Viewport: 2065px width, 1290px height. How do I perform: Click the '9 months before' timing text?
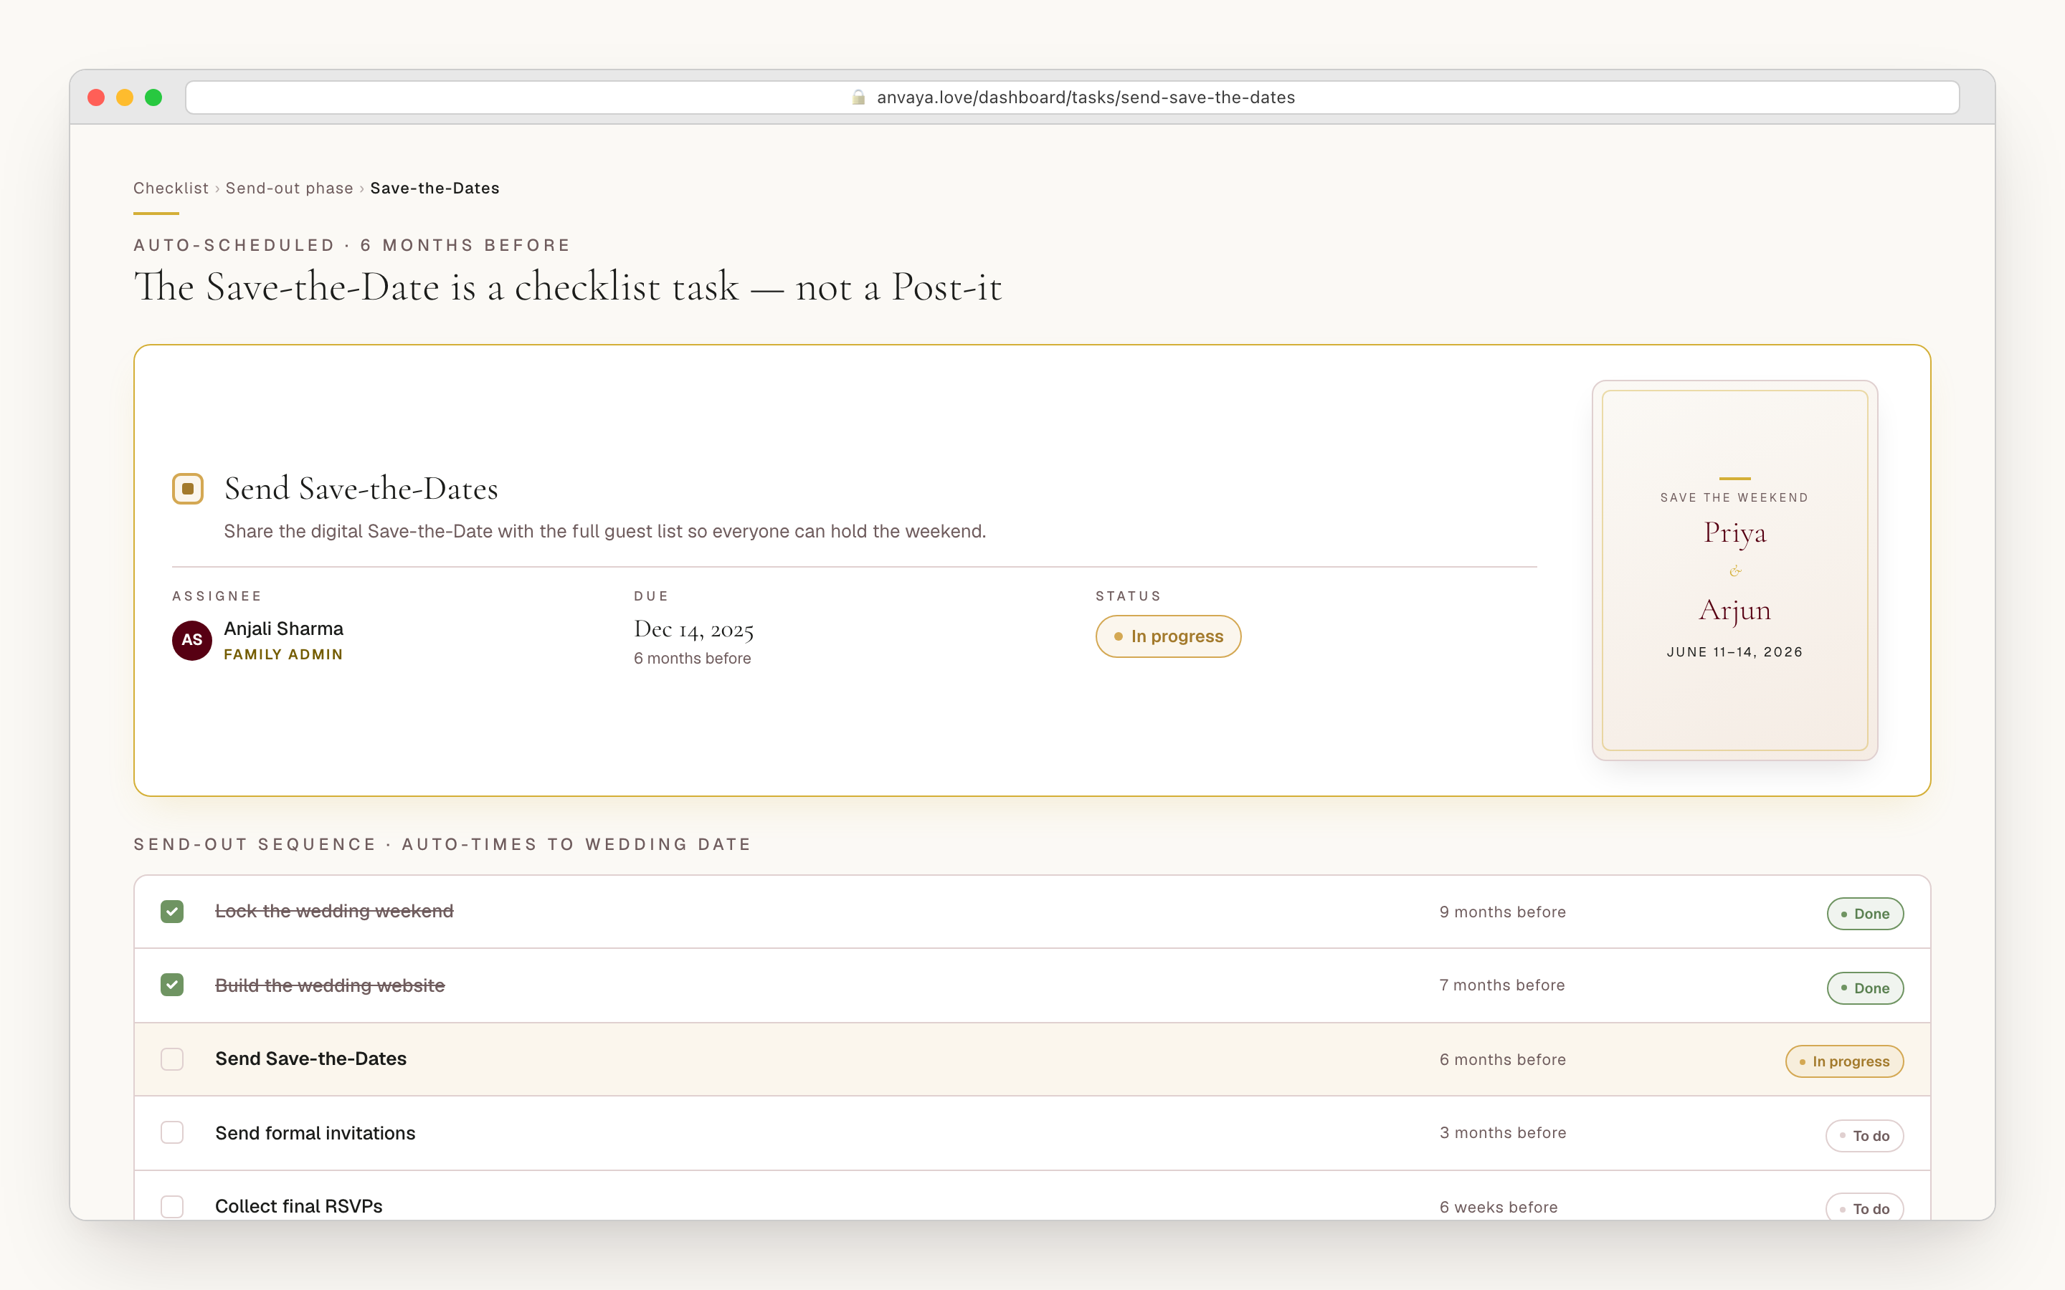(x=1503, y=912)
